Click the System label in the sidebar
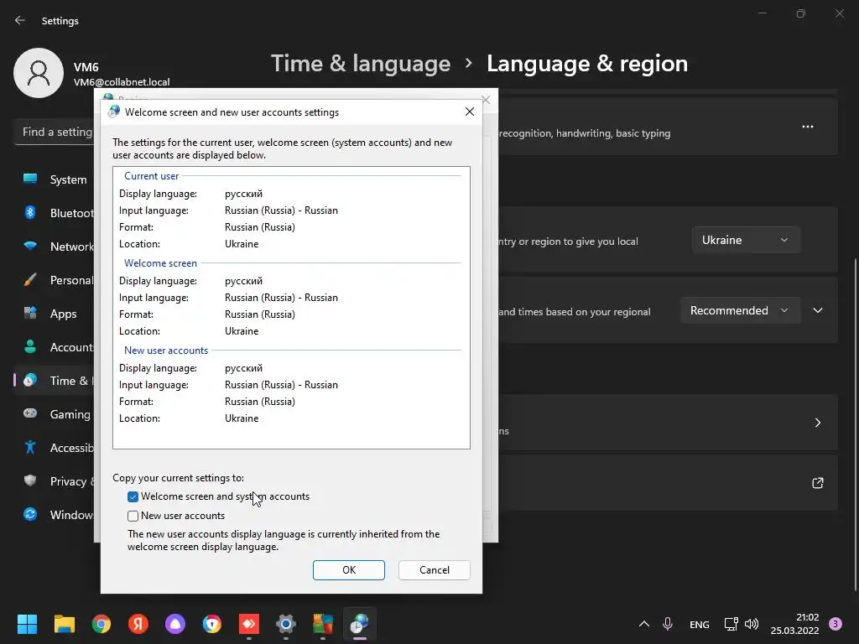Viewport: 859px width, 644px height. tap(69, 179)
